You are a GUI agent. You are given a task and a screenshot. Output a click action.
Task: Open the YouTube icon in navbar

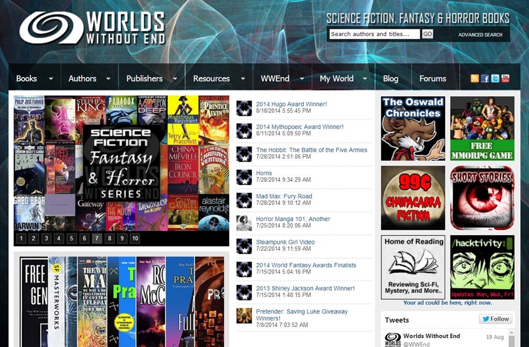pyautogui.click(x=505, y=79)
